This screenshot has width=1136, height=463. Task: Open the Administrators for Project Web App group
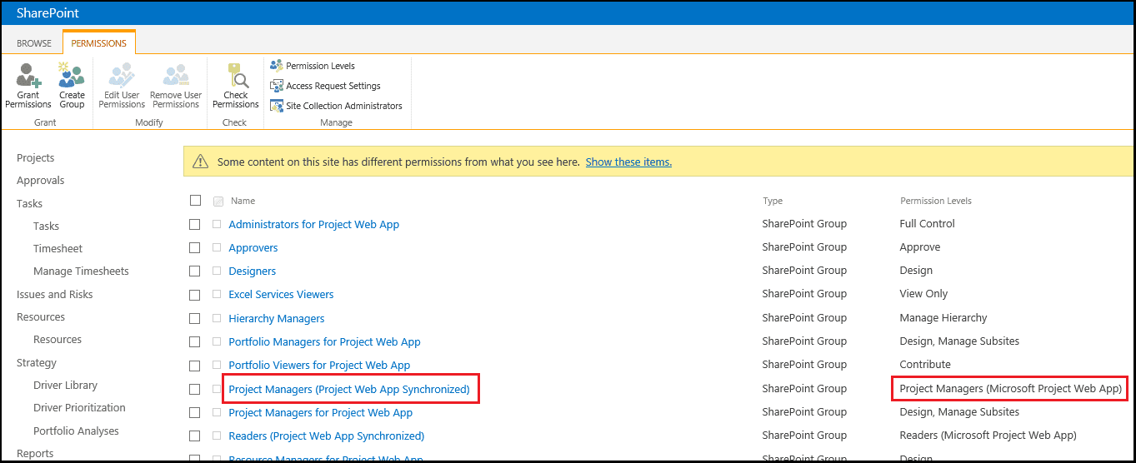(313, 224)
